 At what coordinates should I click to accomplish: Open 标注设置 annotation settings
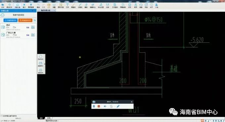tap(101, 6)
